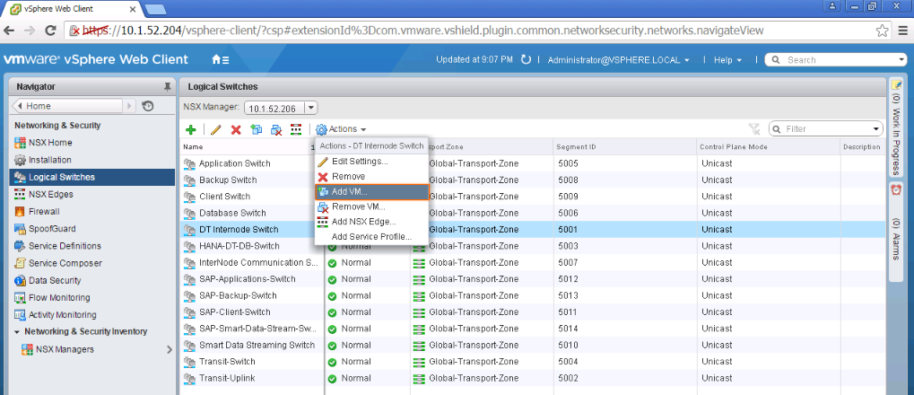The width and height of the screenshot is (914, 395).
Task: Choose Remove VM in the actions menu
Action: pyautogui.click(x=371, y=206)
